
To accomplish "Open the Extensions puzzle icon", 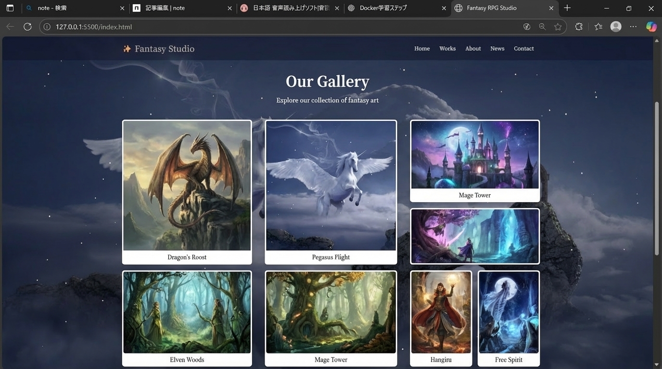I will 579,27.
